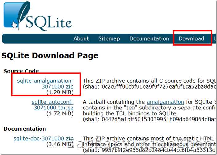
Task: Open the Sitemap menu item
Action: coord(109,38)
